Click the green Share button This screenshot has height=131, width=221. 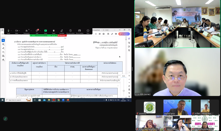click(x=46, y=31)
